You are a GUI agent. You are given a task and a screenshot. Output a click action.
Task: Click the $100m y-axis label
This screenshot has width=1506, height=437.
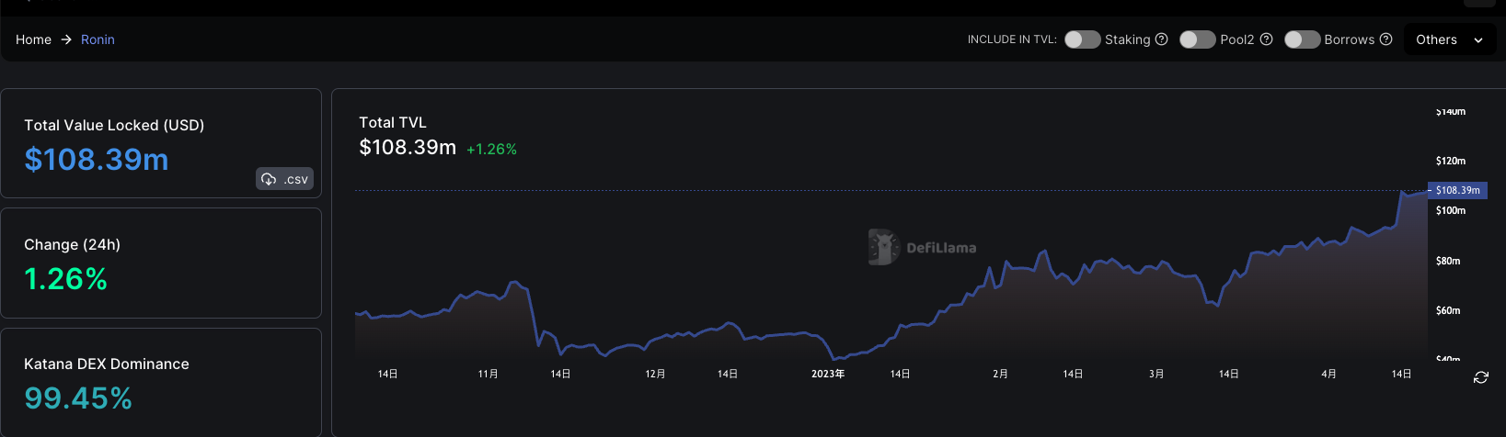pos(1451,210)
